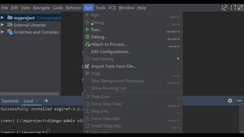Click the green Debug... bug icon
Image resolution: width=244 pixels, height=137 pixels.
pyautogui.click(x=87, y=37)
